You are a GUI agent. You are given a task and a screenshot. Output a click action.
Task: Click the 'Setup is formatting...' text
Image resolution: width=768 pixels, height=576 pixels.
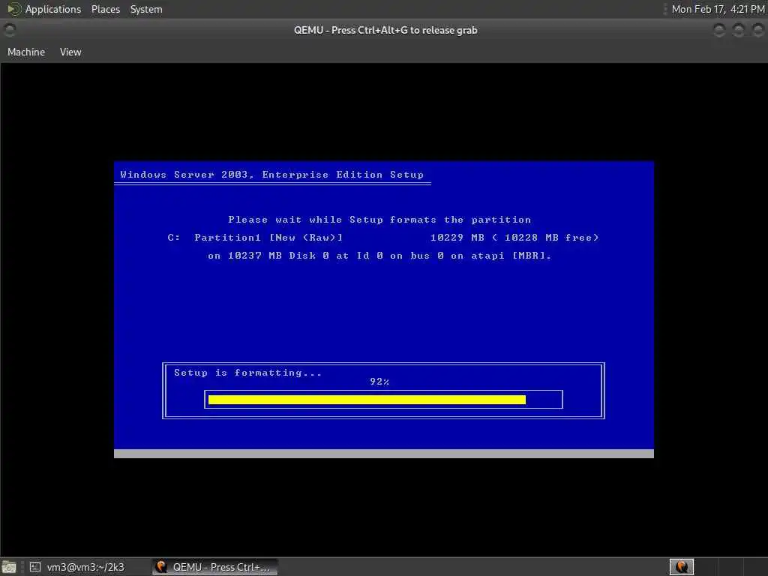(247, 373)
